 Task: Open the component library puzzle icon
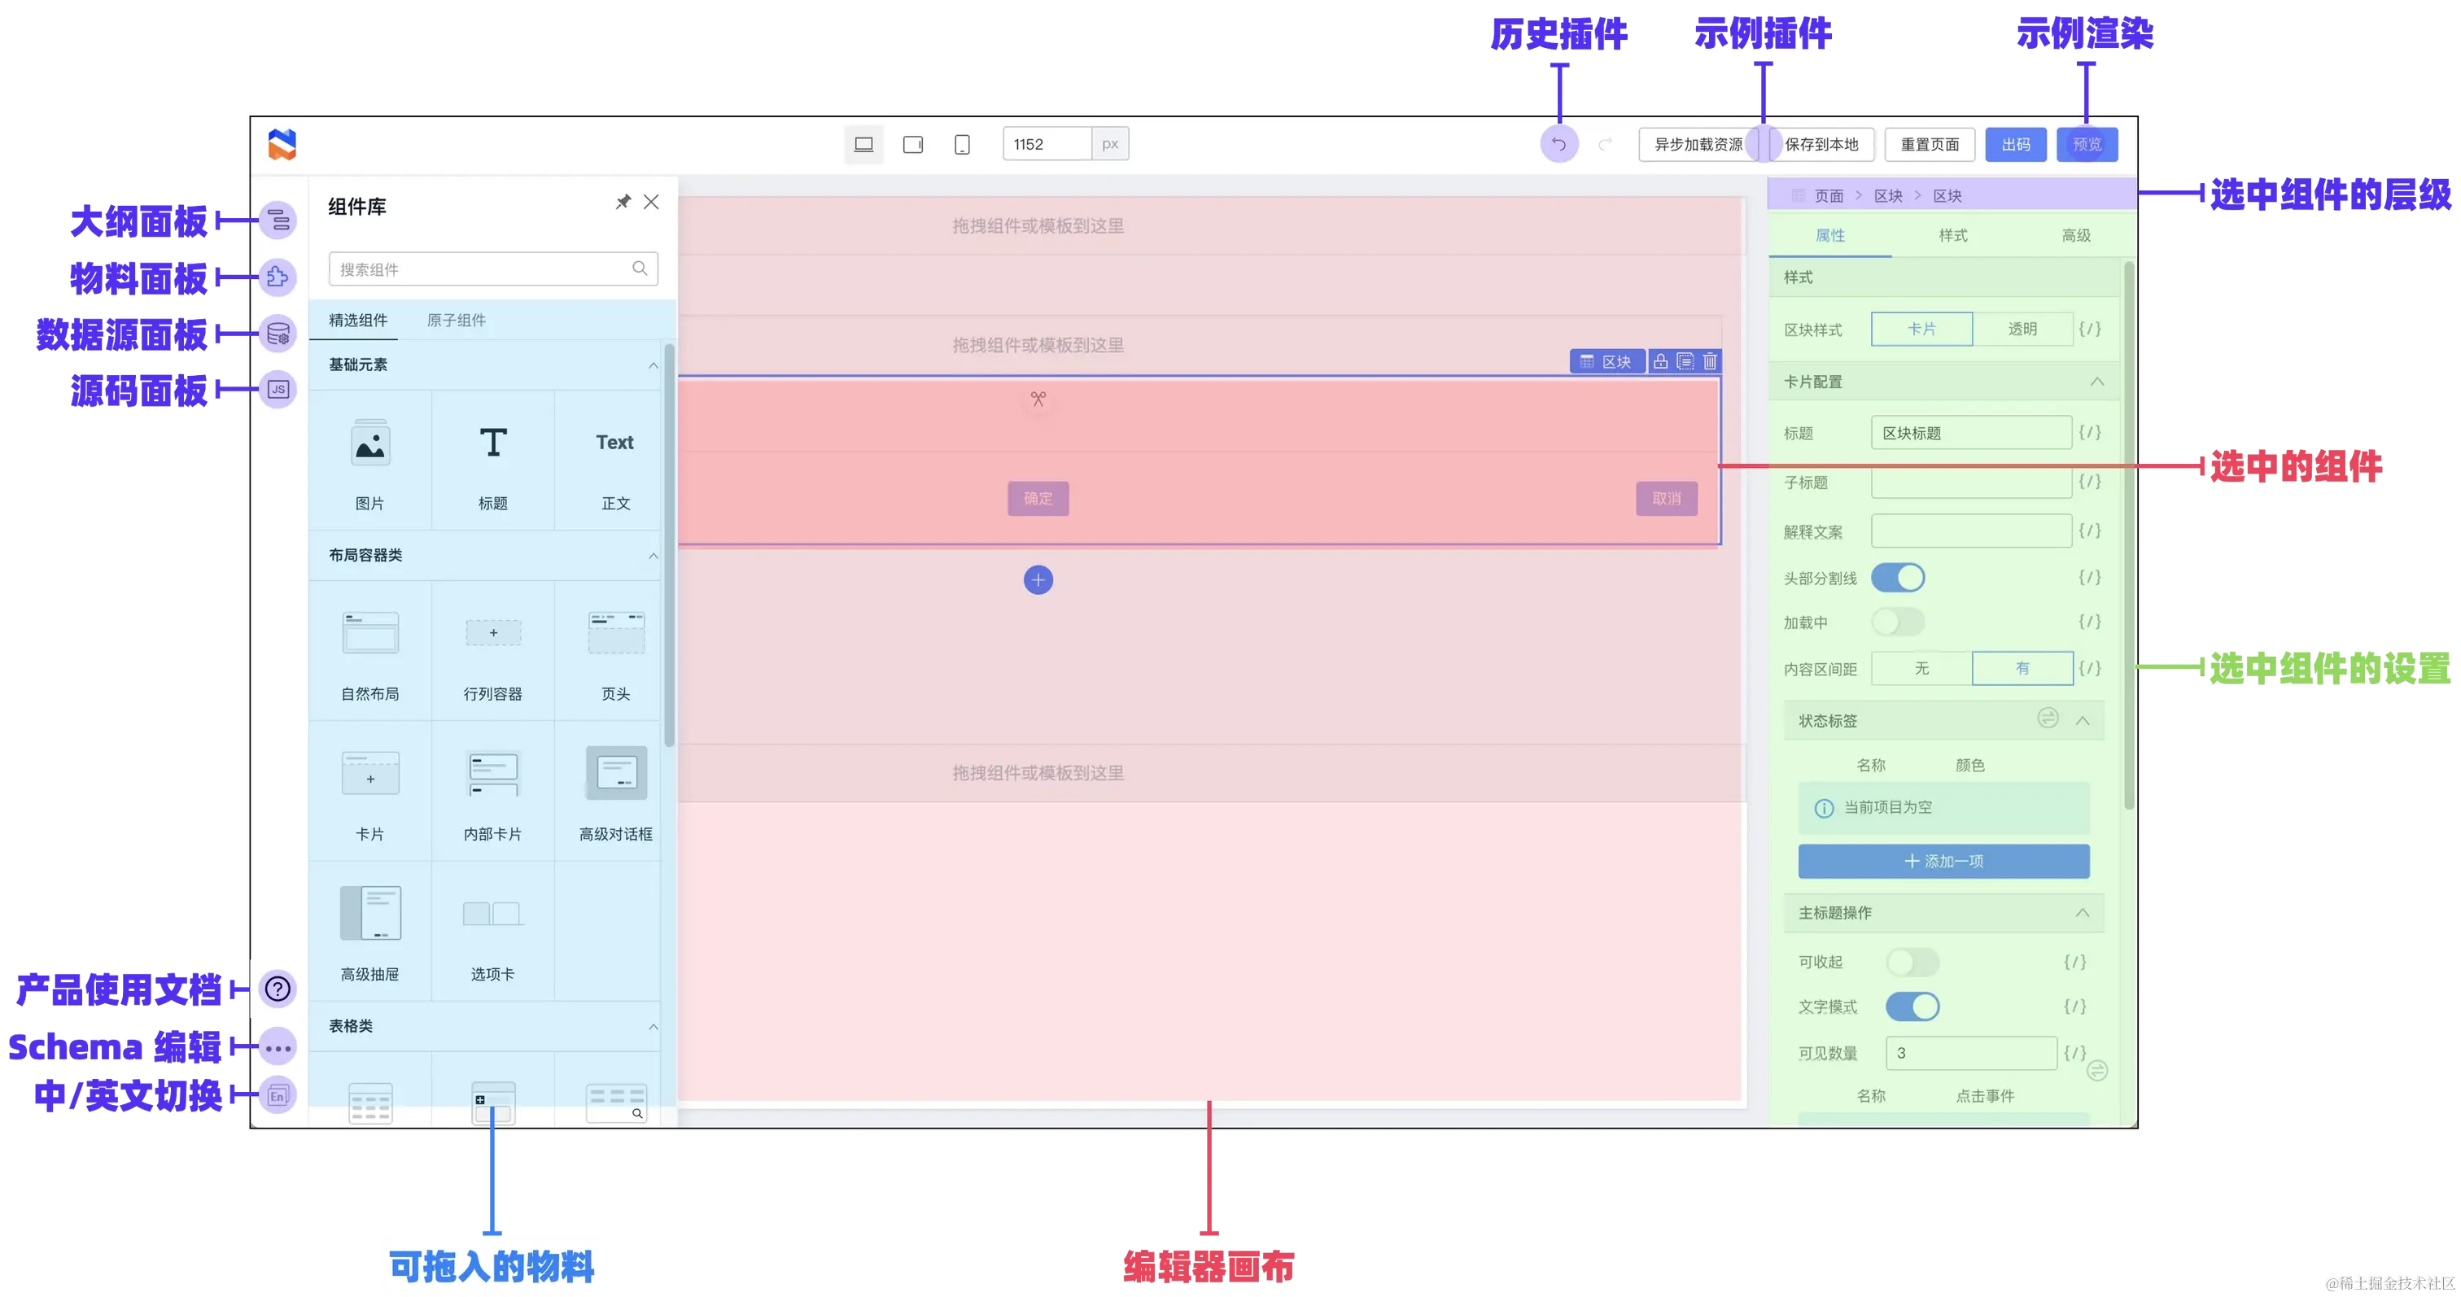[278, 277]
